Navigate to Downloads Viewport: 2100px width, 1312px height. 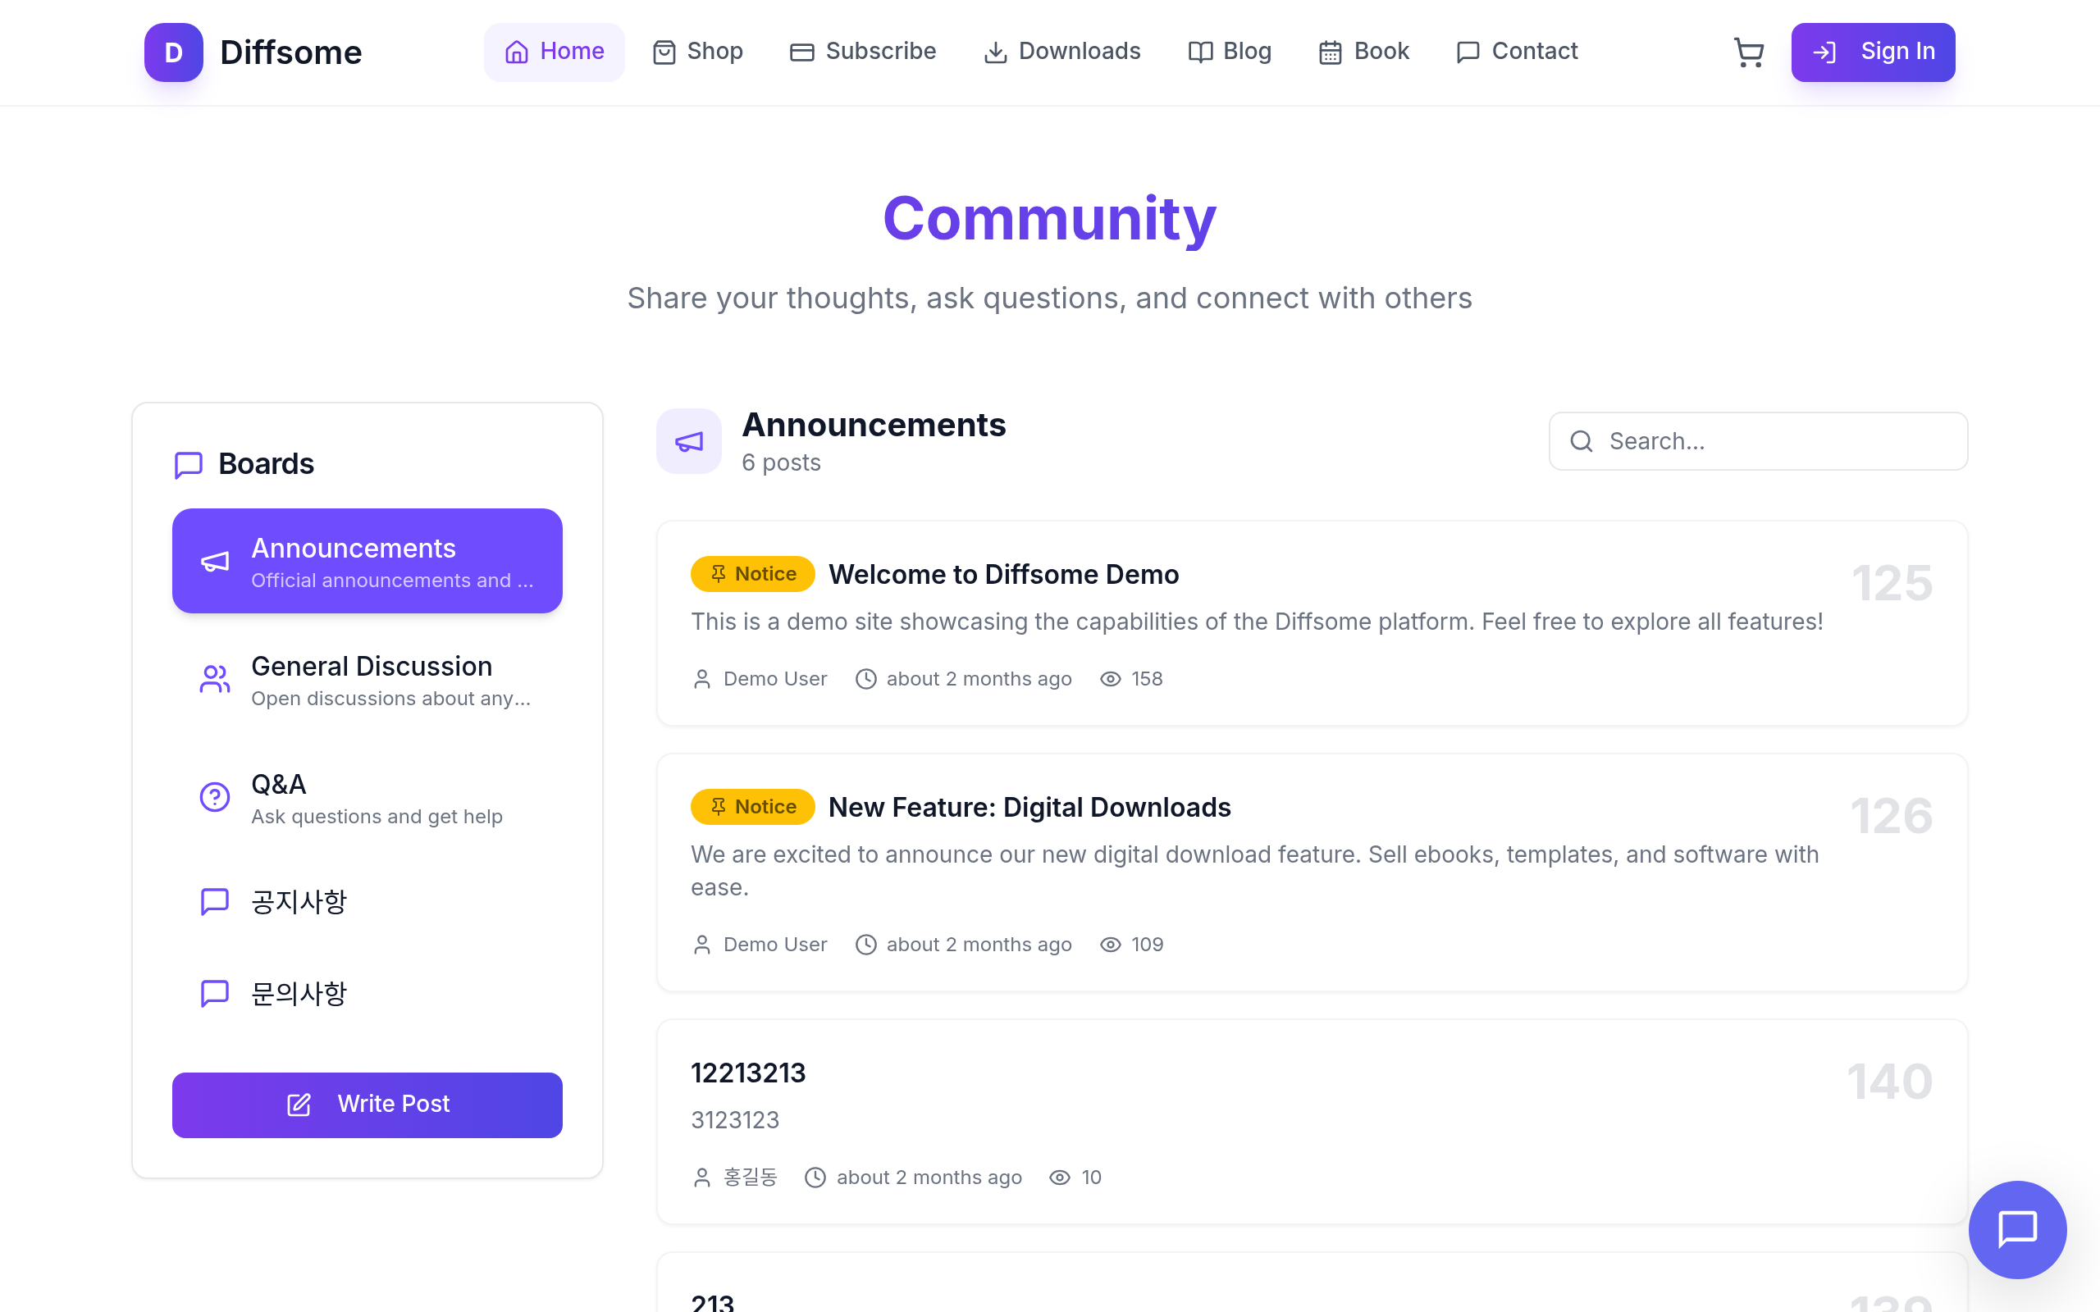coord(1061,52)
